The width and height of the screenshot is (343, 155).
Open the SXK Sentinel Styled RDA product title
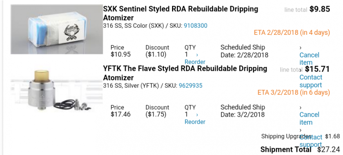pyautogui.click(x=180, y=13)
